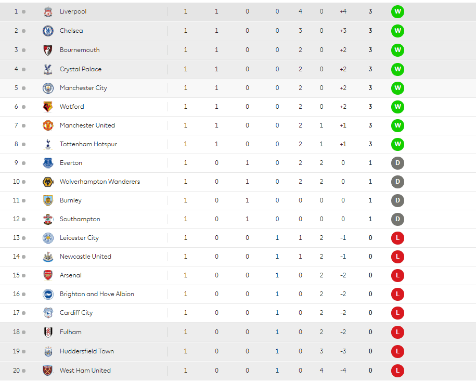
Task: Open Brighton and Hove Albion team page
Action: (97, 294)
